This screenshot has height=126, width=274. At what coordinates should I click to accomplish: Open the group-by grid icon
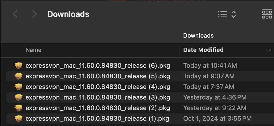point(267,14)
